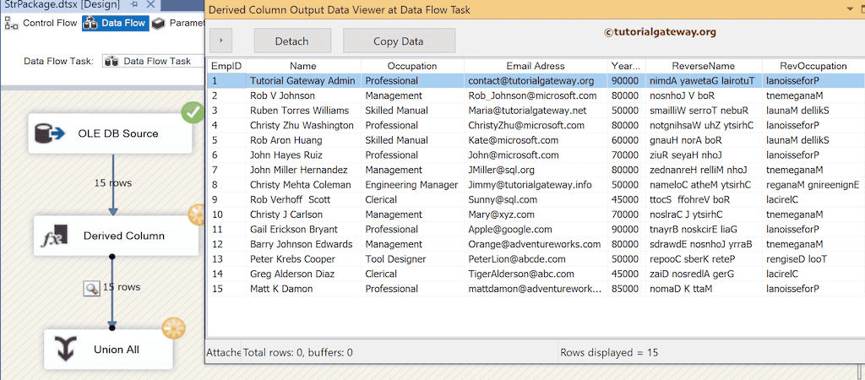Click the pin icon on StrPackage.dtsx tab
Image resolution: width=865 pixels, height=380 pixels.
coord(134,5)
